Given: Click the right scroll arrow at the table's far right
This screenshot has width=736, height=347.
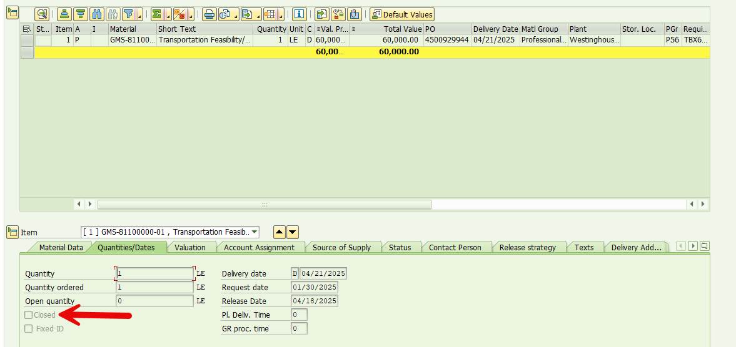Looking at the screenshot, I should pyautogui.click(x=703, y=204).
